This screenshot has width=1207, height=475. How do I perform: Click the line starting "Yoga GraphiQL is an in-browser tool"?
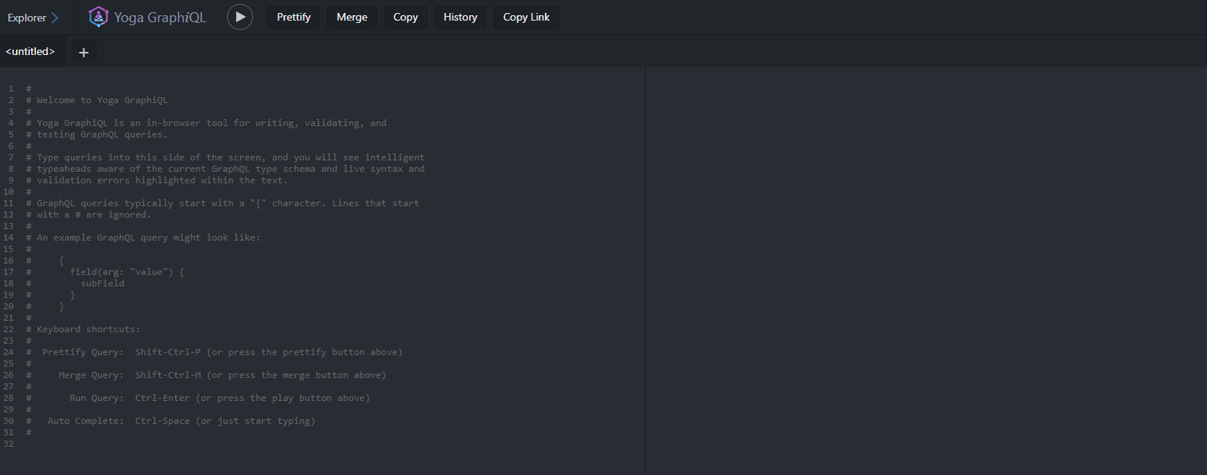(x=206, y=123)
